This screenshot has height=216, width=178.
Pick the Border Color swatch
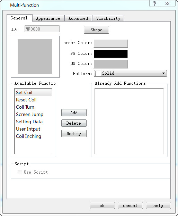click(111, 43)
